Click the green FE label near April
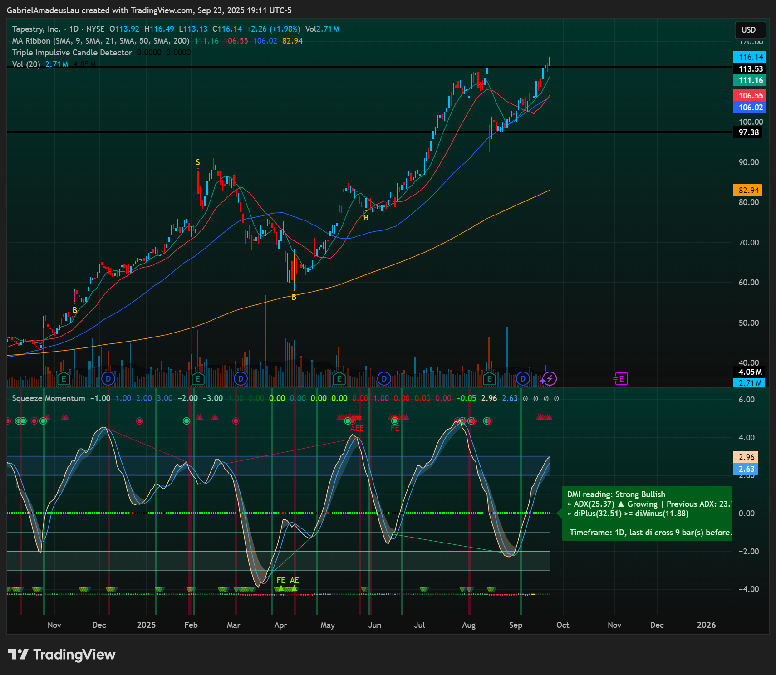 [281, 580]
